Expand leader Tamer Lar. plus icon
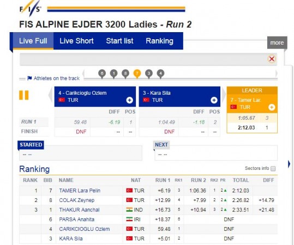The width and height of the screenshot is (294, 245). click(x=272, y=107)
